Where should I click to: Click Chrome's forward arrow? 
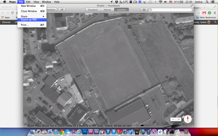[x=8, y=13]
